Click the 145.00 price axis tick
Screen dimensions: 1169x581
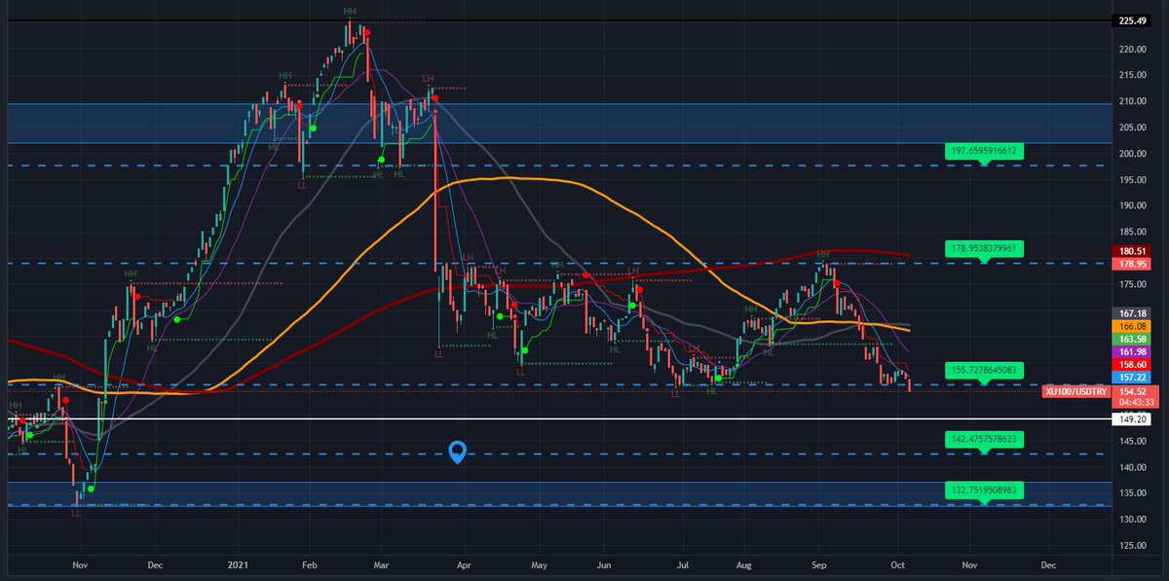click(1132, 441)
